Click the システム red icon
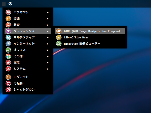 [x=8, y=69]
